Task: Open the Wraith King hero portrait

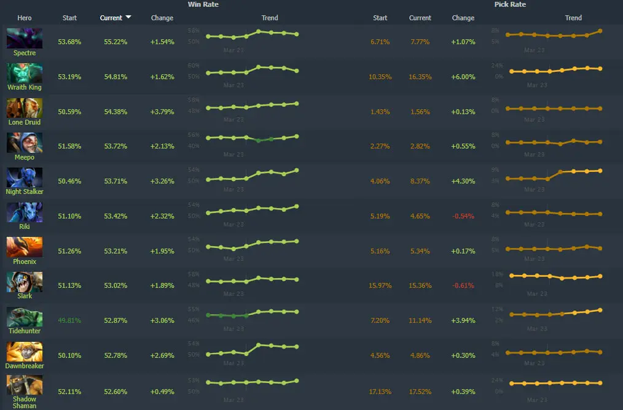Action: 25,73
